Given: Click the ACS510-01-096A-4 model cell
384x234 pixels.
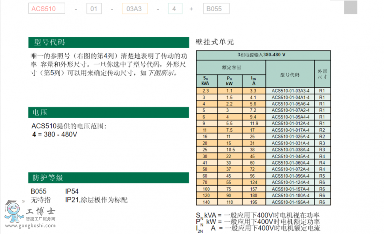Looking at the screenshot, I should [290, 175].
